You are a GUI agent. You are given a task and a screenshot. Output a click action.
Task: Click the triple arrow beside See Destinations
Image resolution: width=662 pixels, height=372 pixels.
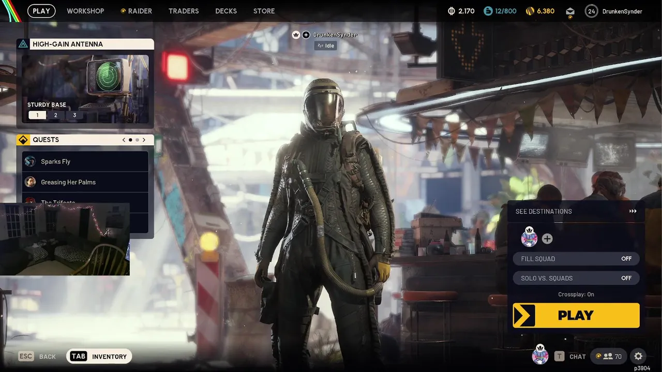(x=633, y=211)
